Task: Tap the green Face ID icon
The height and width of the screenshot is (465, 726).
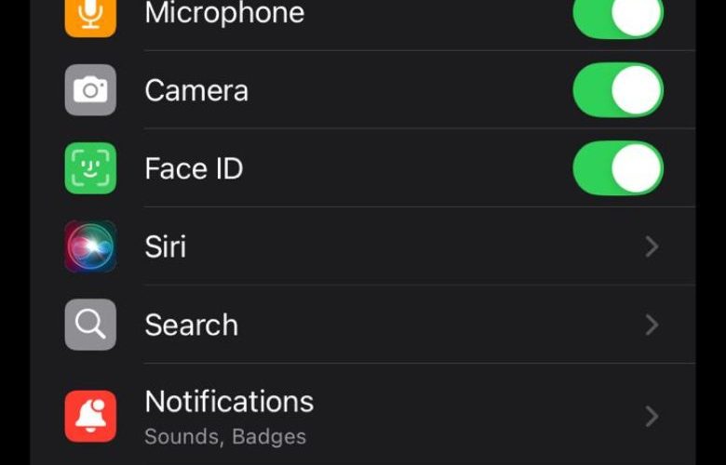Action: pos(90,168)
